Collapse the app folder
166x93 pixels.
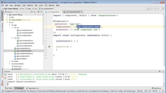10,25
